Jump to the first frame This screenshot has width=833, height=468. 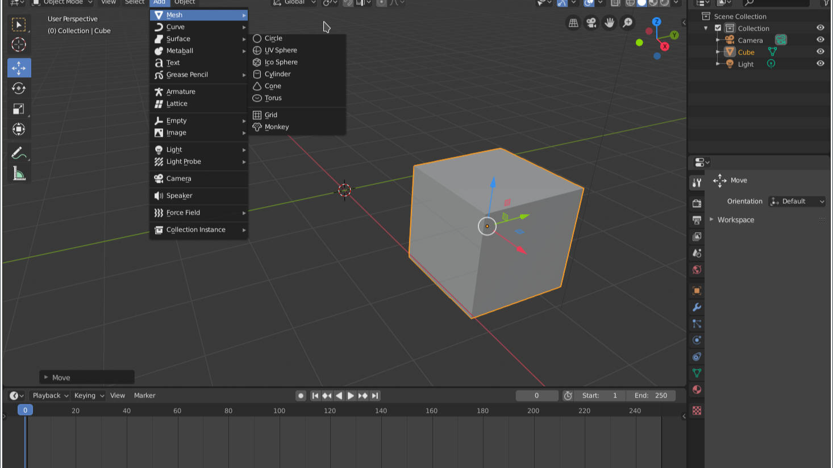pos(315,395)
